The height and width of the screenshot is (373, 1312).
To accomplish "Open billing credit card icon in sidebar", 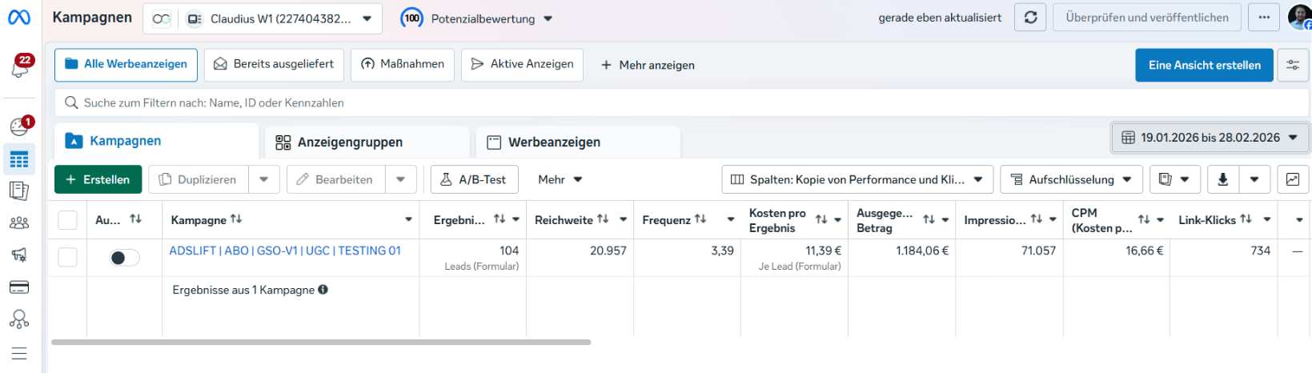I will [x=19, y=287].
